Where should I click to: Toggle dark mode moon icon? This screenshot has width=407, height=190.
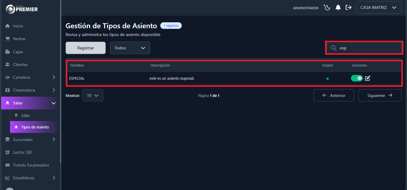pyautogui.click(x=327, y=8)
